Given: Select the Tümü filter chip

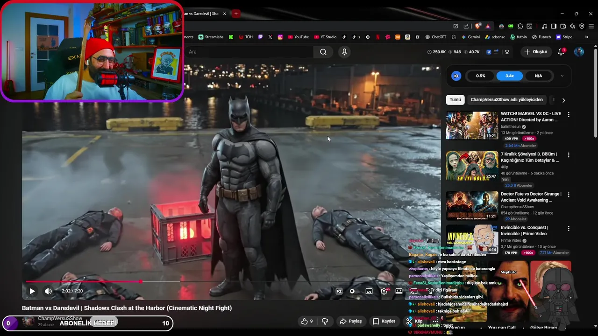Looking at the screenshot, I should [x=455, y=100].
